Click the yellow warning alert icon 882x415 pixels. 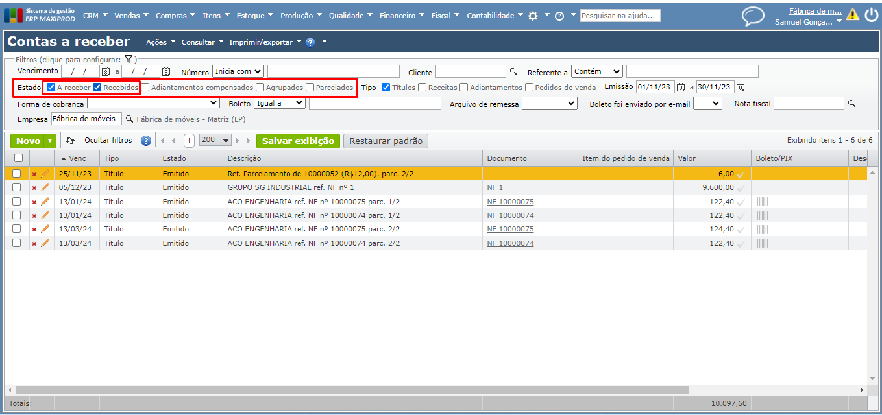point(852,15)
